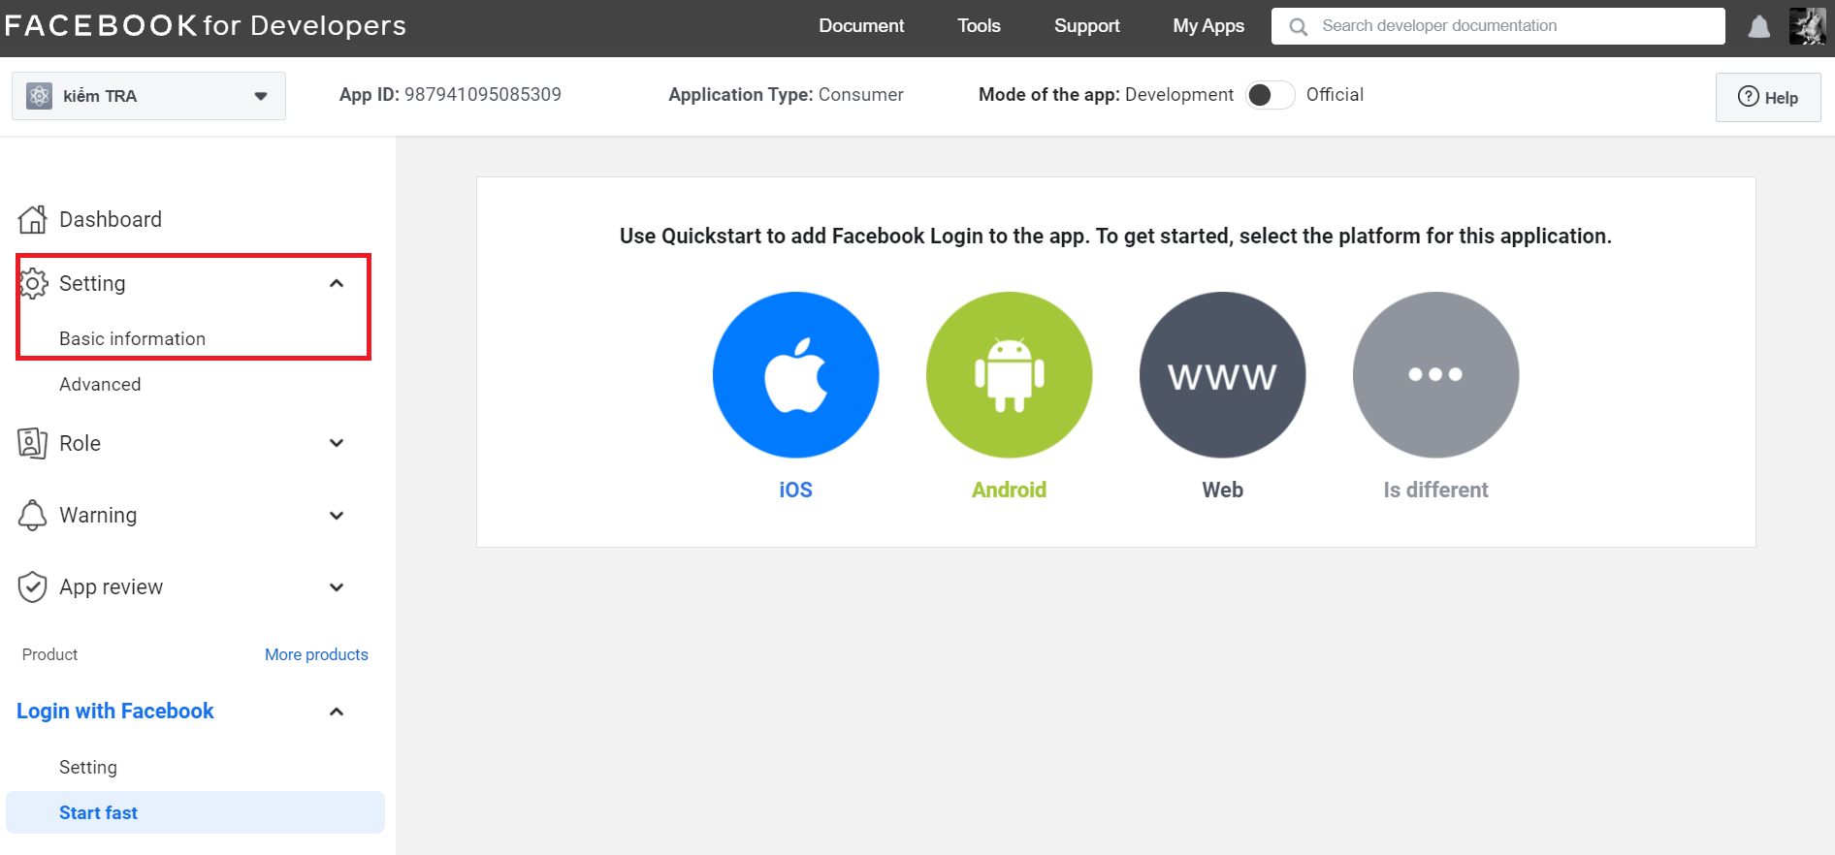Pick the Web (WWW) platform icon
This screenshot has height=855, width=1835.
coord(1222,375)
